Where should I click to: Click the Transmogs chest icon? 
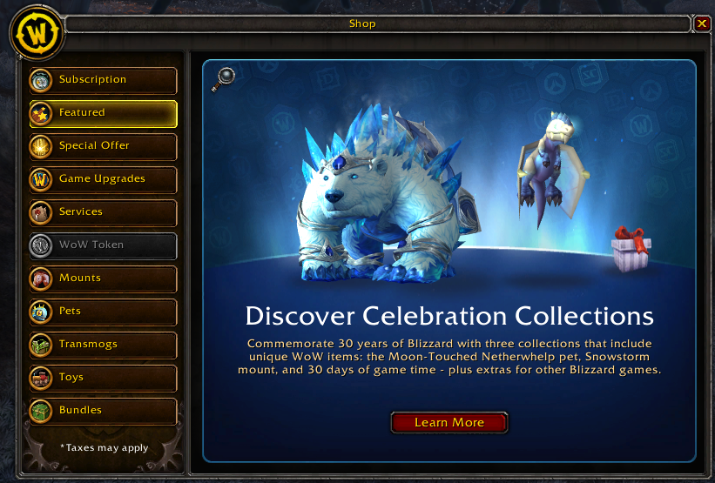tap(41, 345)
